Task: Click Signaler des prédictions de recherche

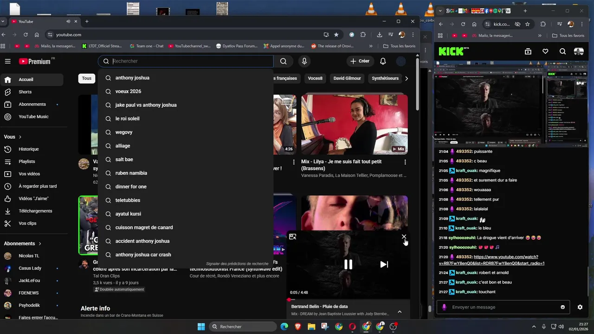Action: tap(237, 264)
